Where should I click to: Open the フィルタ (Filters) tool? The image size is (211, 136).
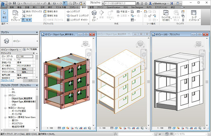27,16
